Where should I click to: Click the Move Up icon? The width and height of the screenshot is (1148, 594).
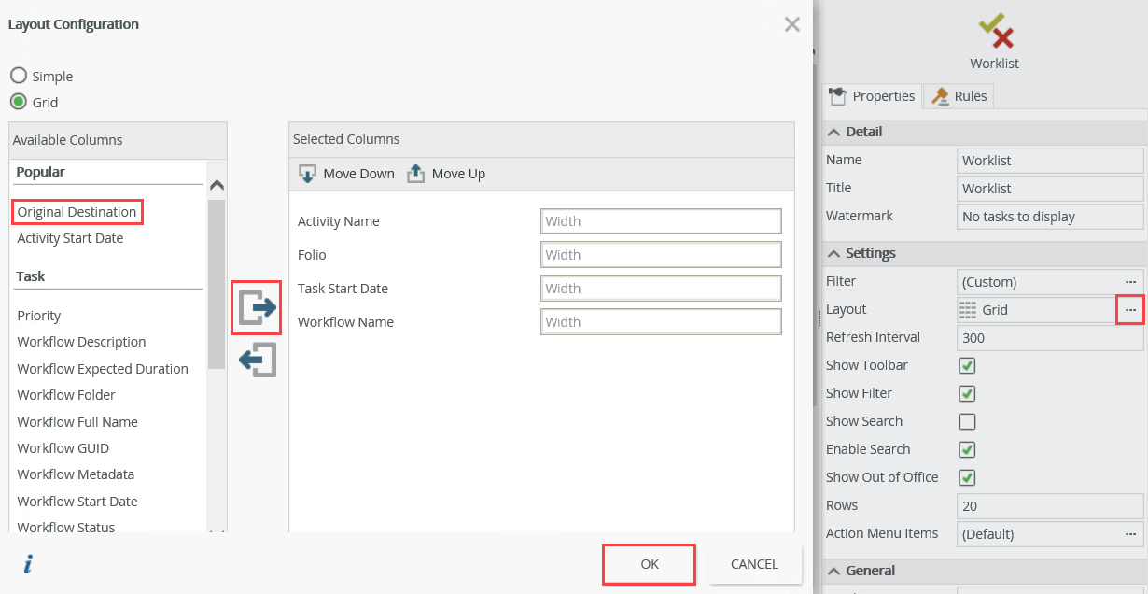416,174
